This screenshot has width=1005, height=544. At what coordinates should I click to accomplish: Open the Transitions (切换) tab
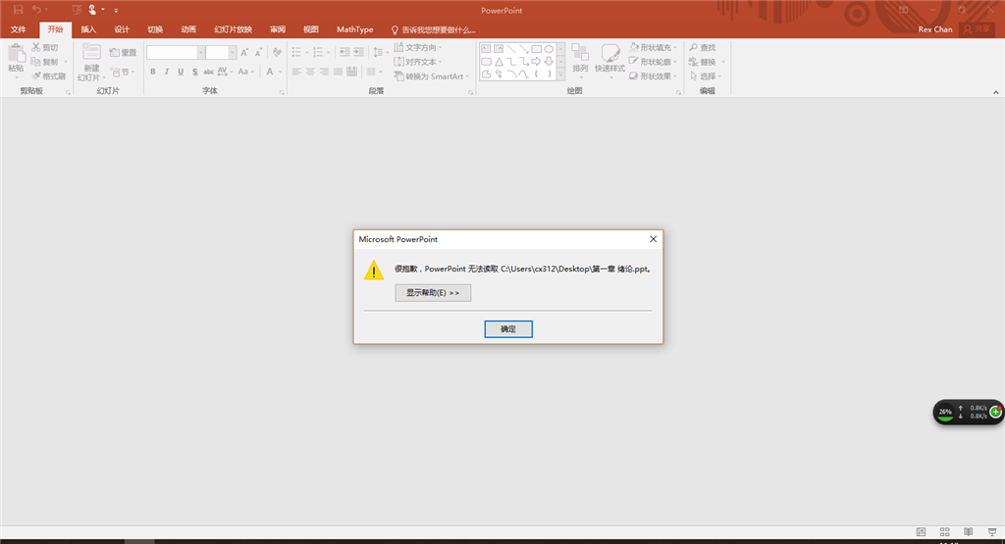point(155,29)
